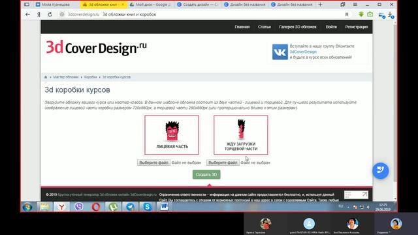The width and height of the screenshot is (418, 235).
Task: Open Opera from the taskbar
Action: [x=96, y=207]
